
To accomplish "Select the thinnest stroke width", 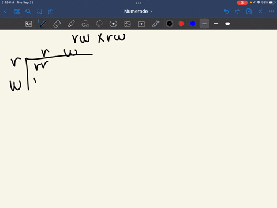I will point(204,24).
